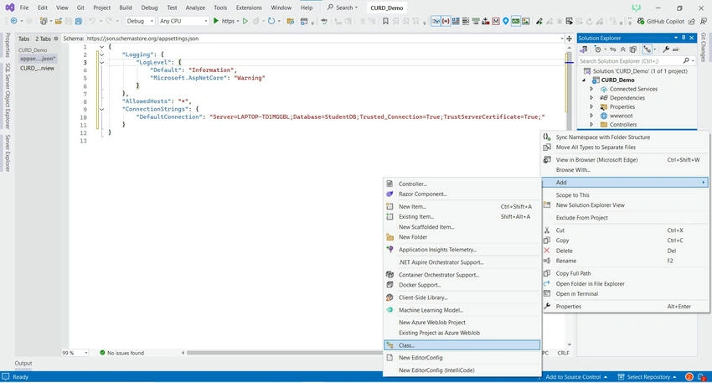Switch to the appsettings json tab

(38, 59)
